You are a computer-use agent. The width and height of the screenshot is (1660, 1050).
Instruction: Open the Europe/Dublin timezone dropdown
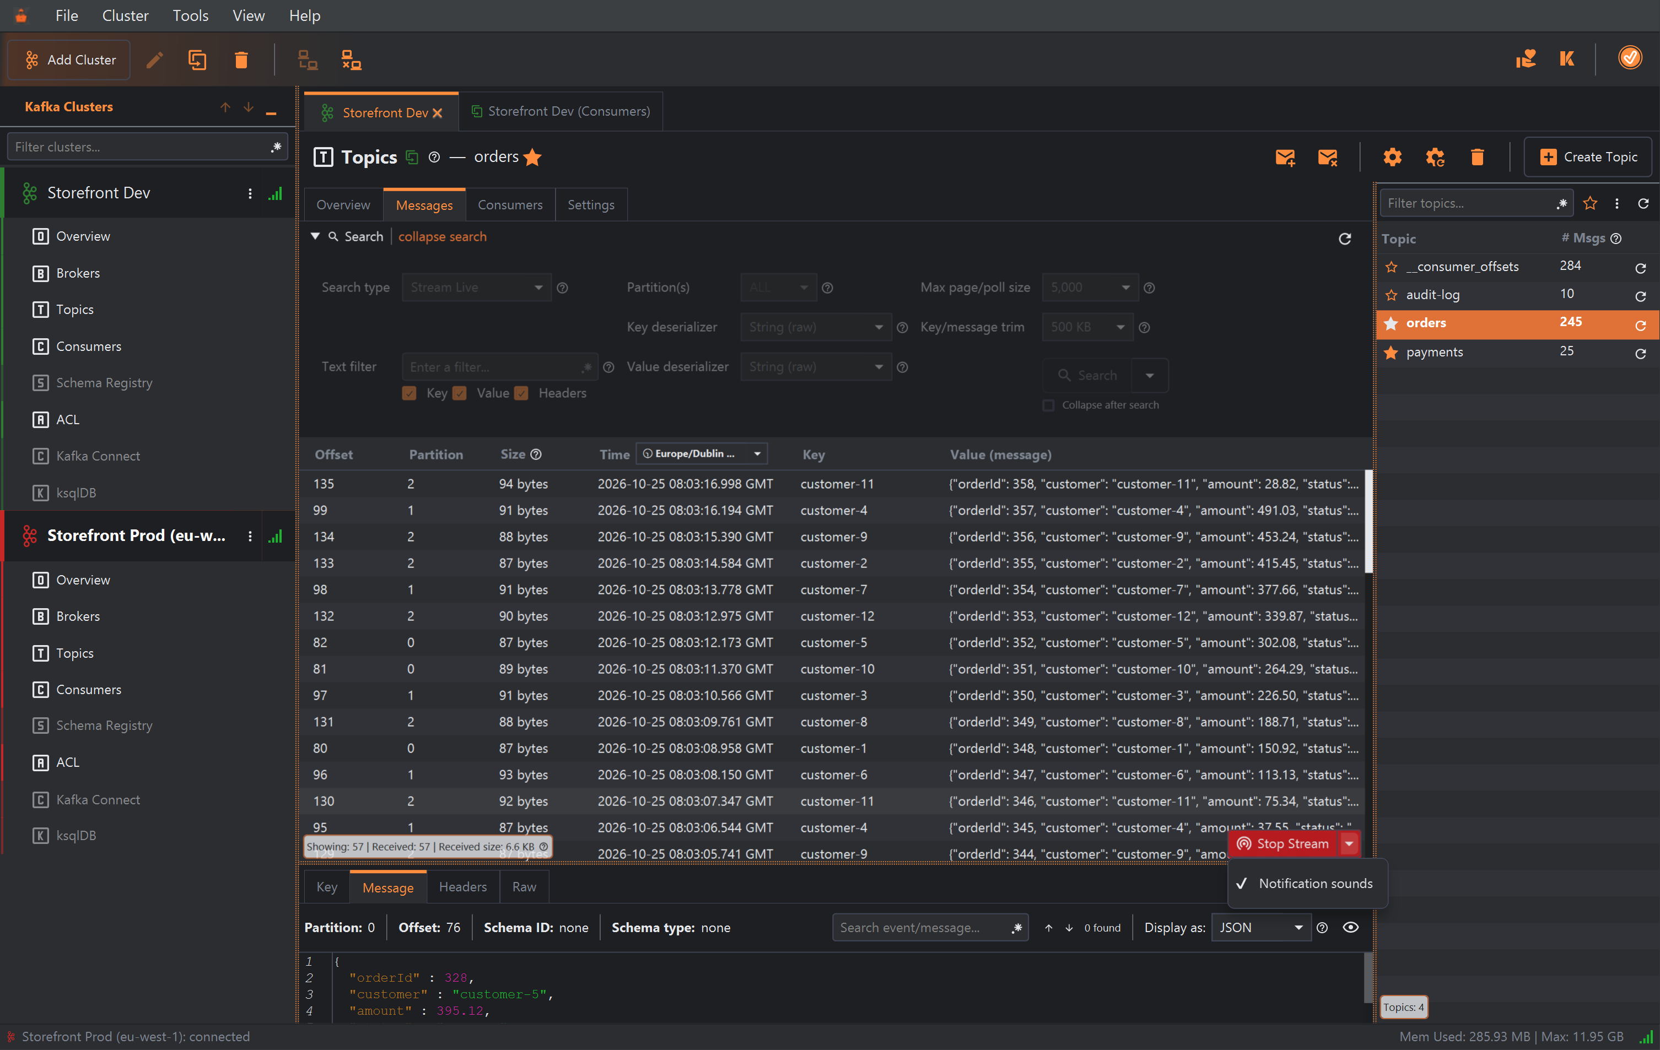tap(701, 453)
